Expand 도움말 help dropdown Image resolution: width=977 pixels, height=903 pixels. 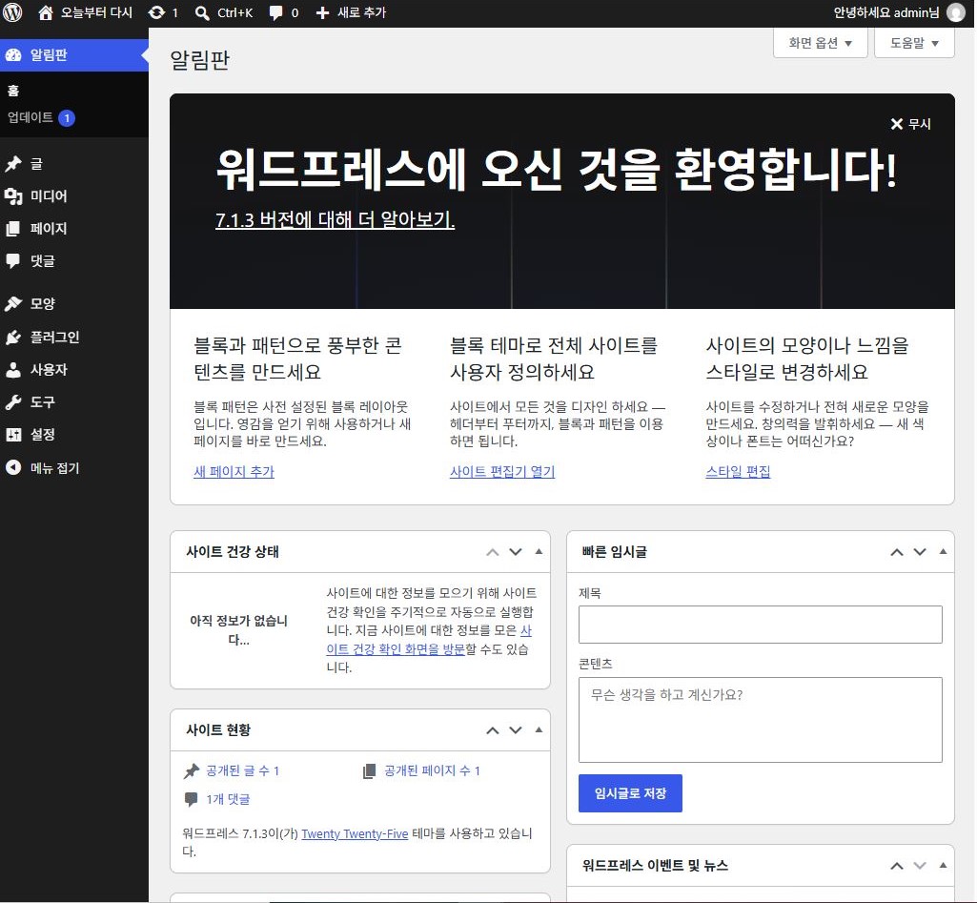coord(914,43)
